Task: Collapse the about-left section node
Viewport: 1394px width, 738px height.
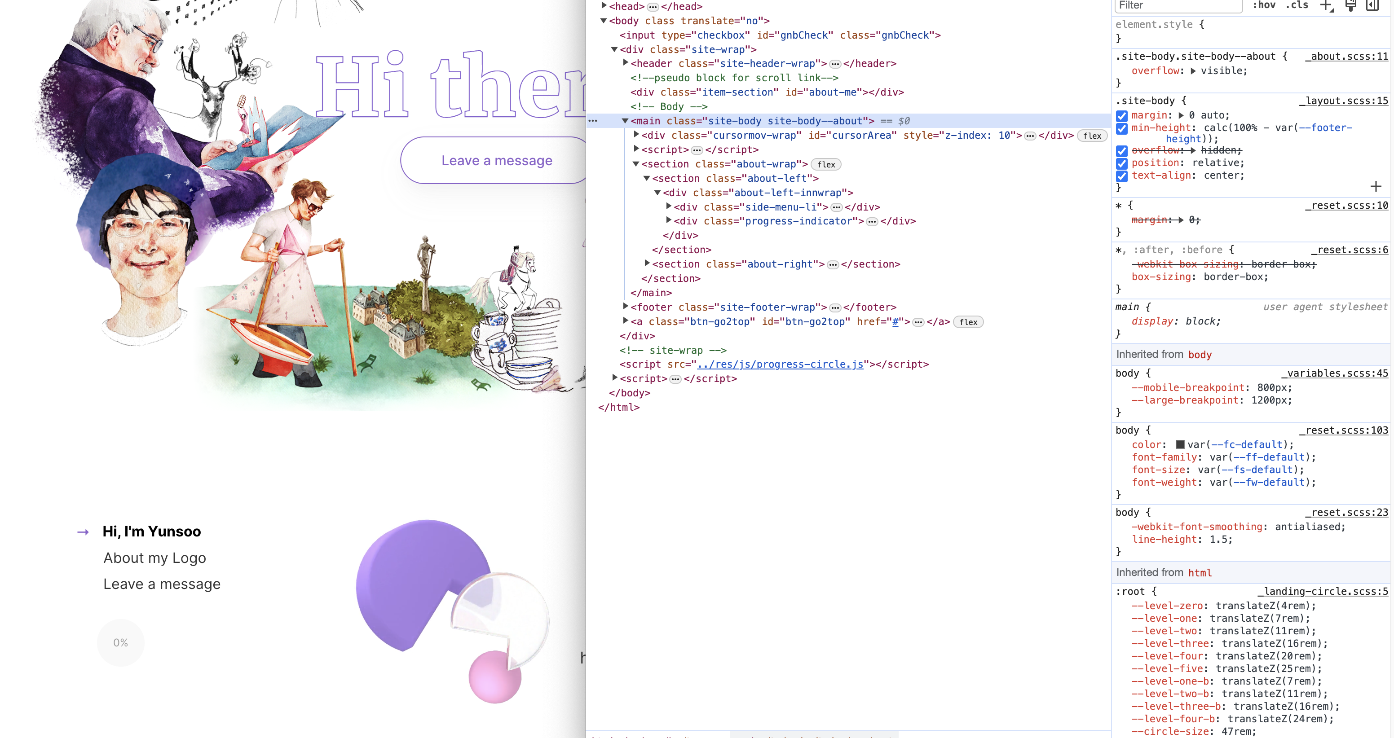Action: pyautogui.click(x=647, y=179)
